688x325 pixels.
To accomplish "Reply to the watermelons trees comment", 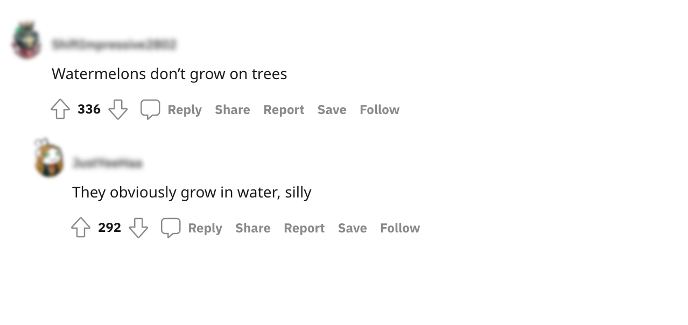I will point(184,110).
